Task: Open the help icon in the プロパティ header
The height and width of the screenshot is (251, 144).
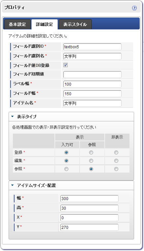Action: tap(134, 8)
